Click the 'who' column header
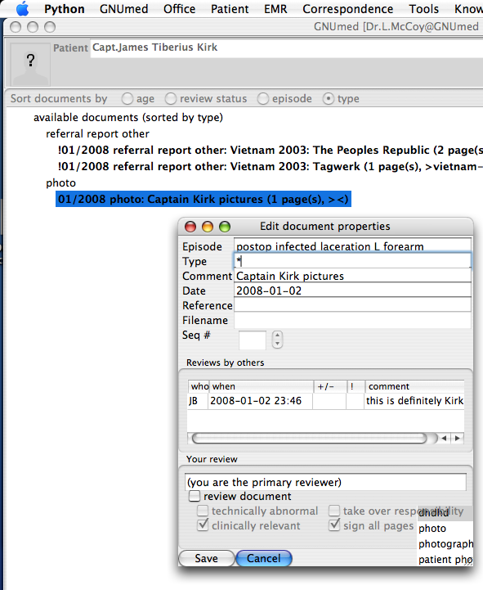 coord(199,386)
